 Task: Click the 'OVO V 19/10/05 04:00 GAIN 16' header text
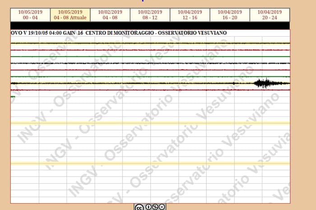click(47, 33)
